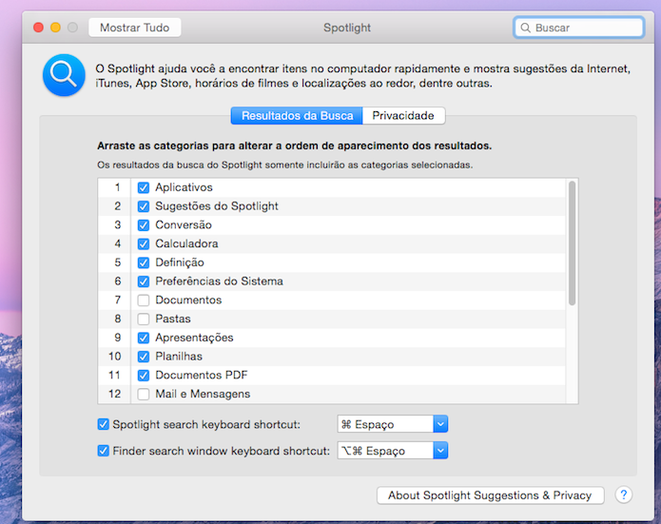661x524 pixels.
Task: Disable Spotlight search keyboard shortcut checkbox
Action: (x=103, y=424)
